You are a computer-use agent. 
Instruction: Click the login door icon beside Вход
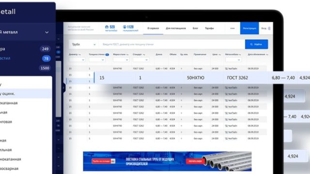pos(269,29)
